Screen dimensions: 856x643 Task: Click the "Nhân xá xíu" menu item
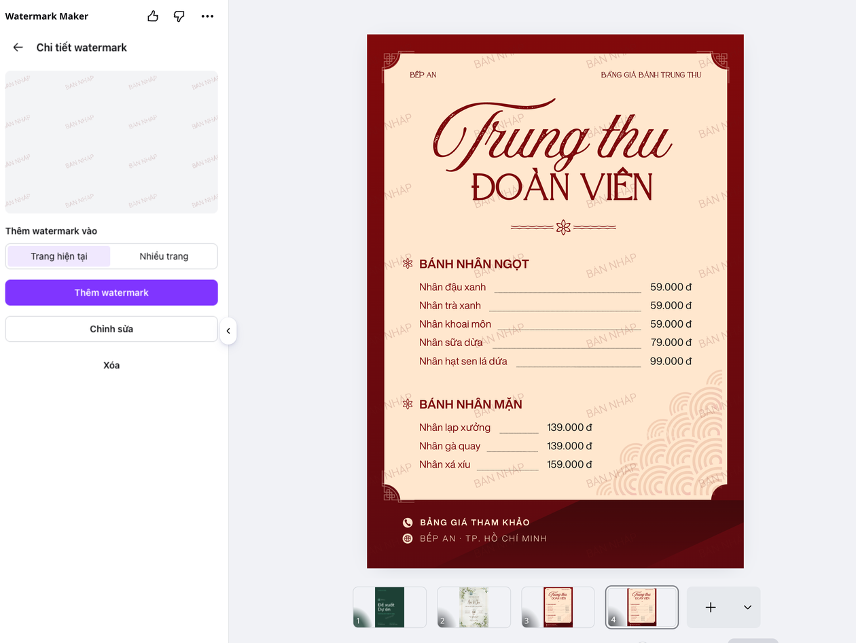445,464
